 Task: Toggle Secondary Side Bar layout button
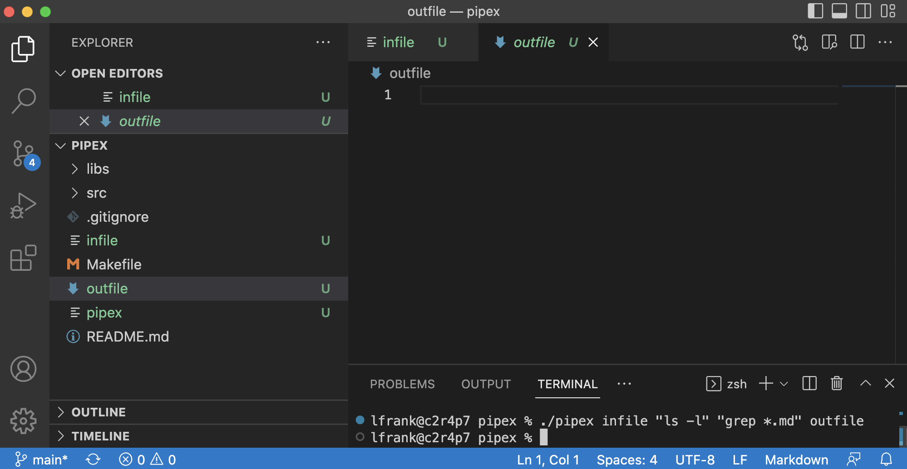[863, 11]
